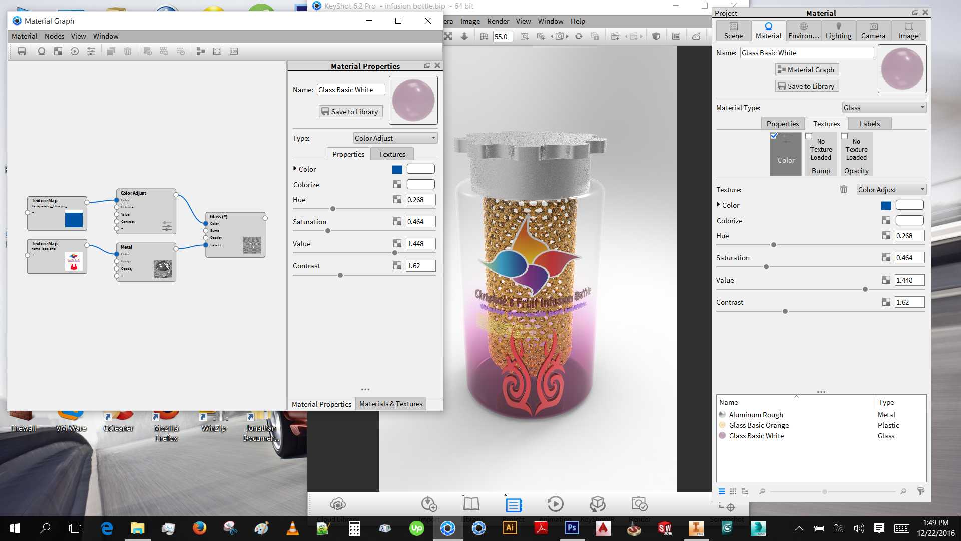Click the perspective grid icon beside 55.0 field
The width and height of the screenshot is (961, 541).
pyautogui.click(x=484, y=36)
